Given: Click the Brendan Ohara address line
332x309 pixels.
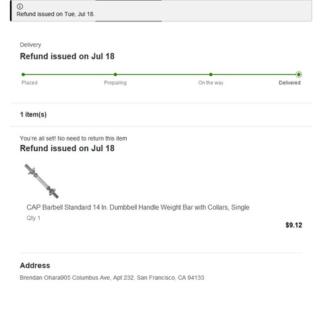Looking at the screenshot, I should click(112, 278).
